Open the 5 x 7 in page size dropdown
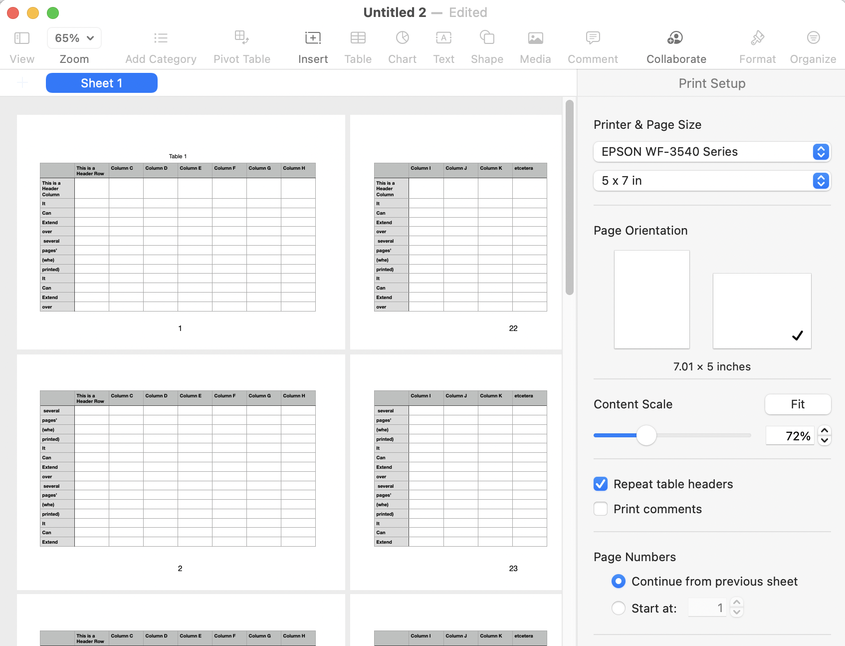 [x=712, y=181]
